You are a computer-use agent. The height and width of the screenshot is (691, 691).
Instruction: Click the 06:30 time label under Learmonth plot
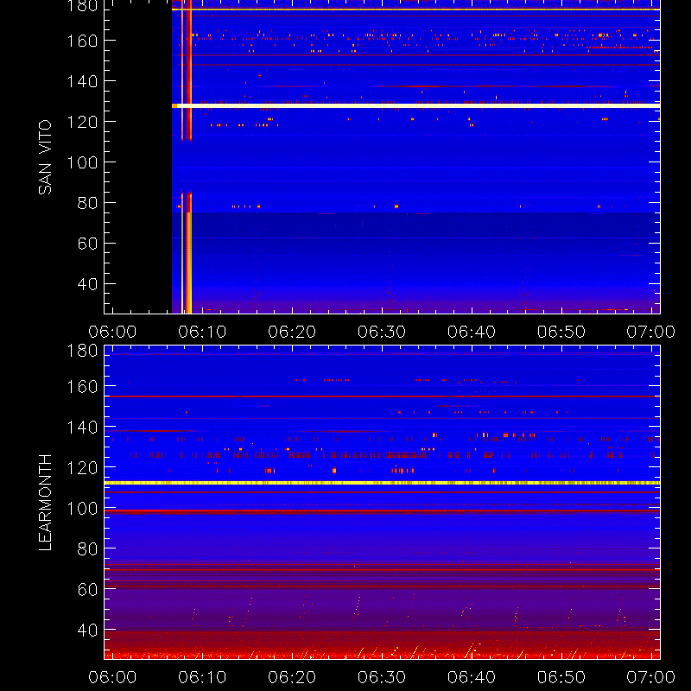pos(382,677)
